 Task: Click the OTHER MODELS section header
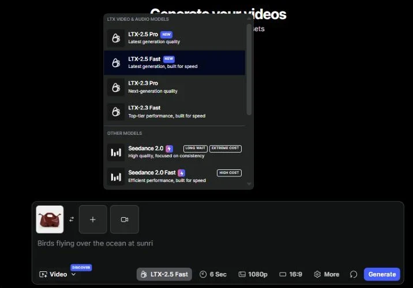pos(125,133)
